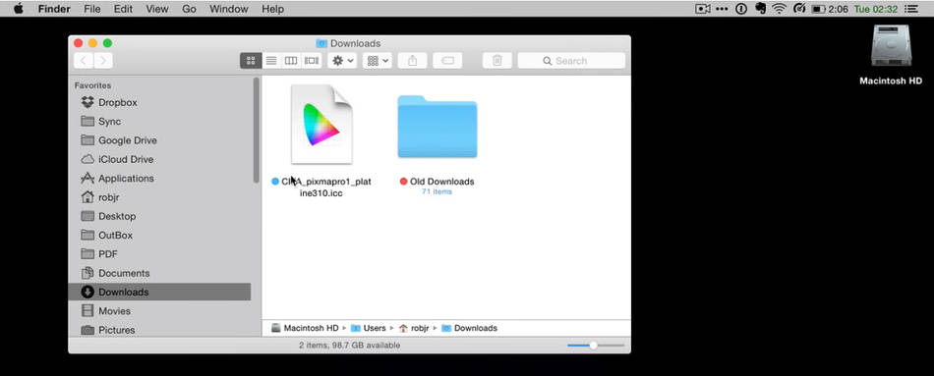Open the Edit menu
This screenshot has width=934, height=376.
123,9
